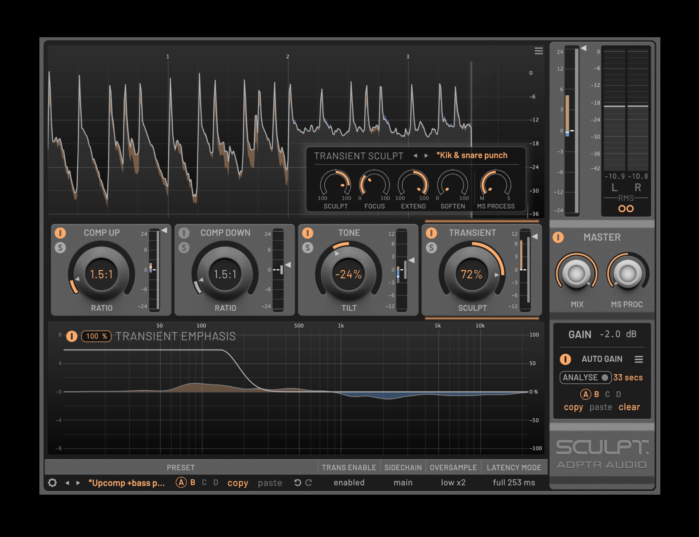
Task: Click the RMS link icon under L R meters
Action: (626, 209)
